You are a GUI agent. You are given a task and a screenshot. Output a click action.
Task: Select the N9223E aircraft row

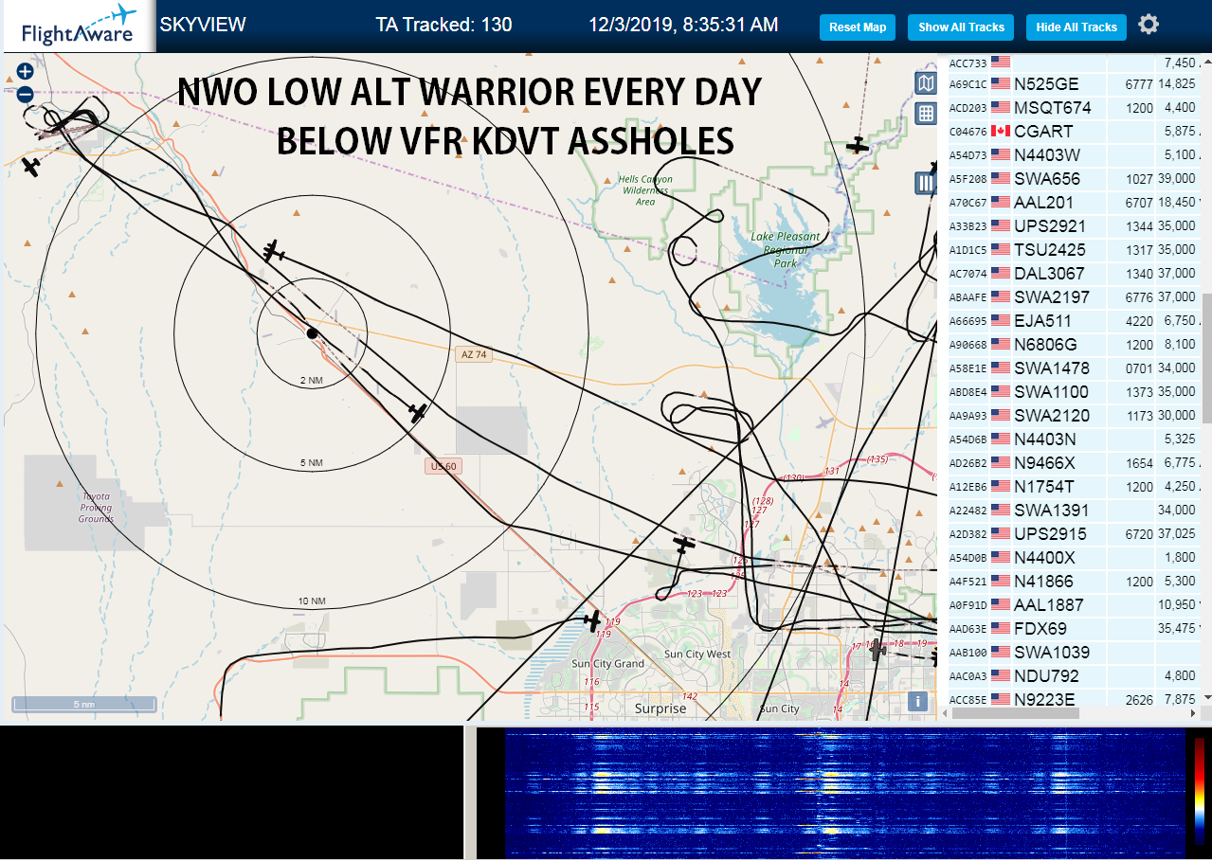coord(1075,699)
